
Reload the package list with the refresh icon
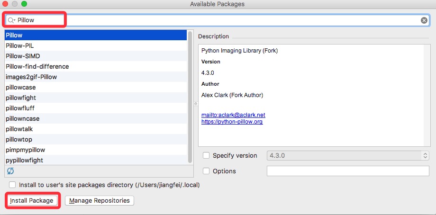click(10, 171)
